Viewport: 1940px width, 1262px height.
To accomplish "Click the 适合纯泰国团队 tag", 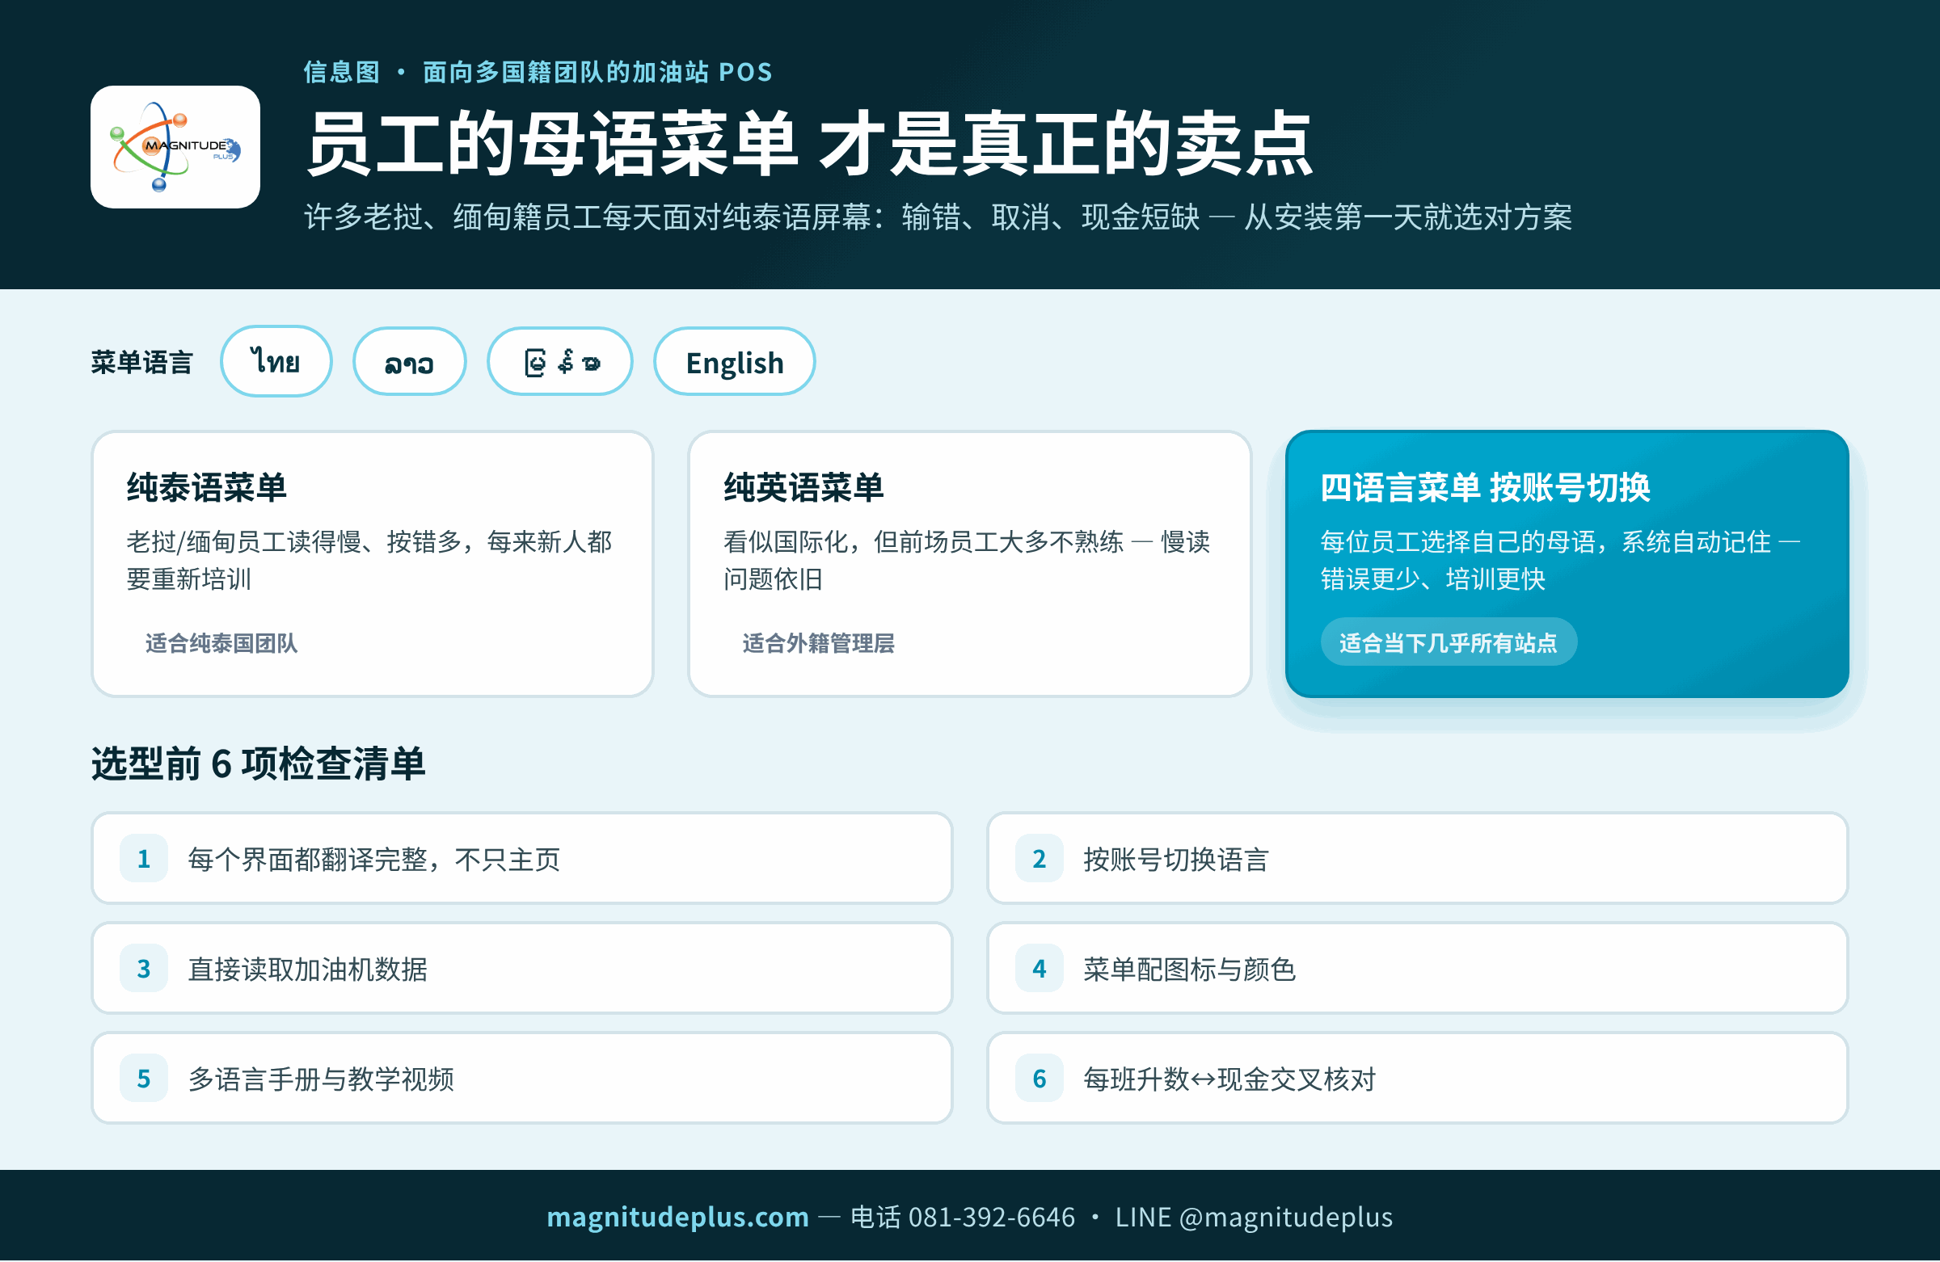I will pos(221,643).
